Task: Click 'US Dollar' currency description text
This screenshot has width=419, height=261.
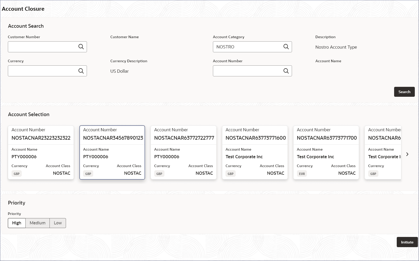Action: click(119, 71)
